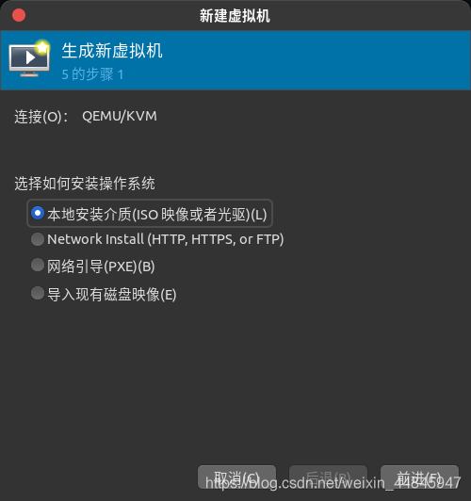471x501 pixels.
Task: Click the greyed-out 后退 back button
Action: (x=328, y=477)
